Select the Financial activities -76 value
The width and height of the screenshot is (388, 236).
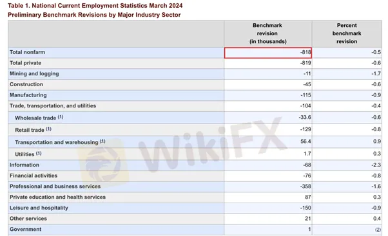(x=307, y=176)
